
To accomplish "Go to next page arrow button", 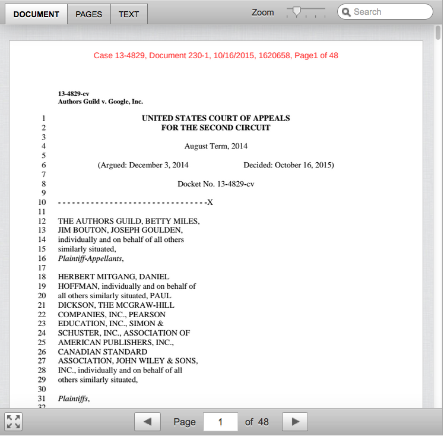I will [x=295, y=422].
